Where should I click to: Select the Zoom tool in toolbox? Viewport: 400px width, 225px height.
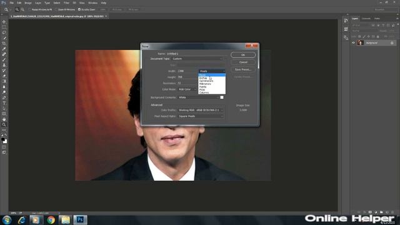[x=4, y=125]
